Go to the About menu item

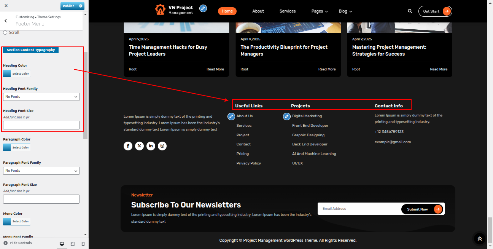click(x=258, y=11)
